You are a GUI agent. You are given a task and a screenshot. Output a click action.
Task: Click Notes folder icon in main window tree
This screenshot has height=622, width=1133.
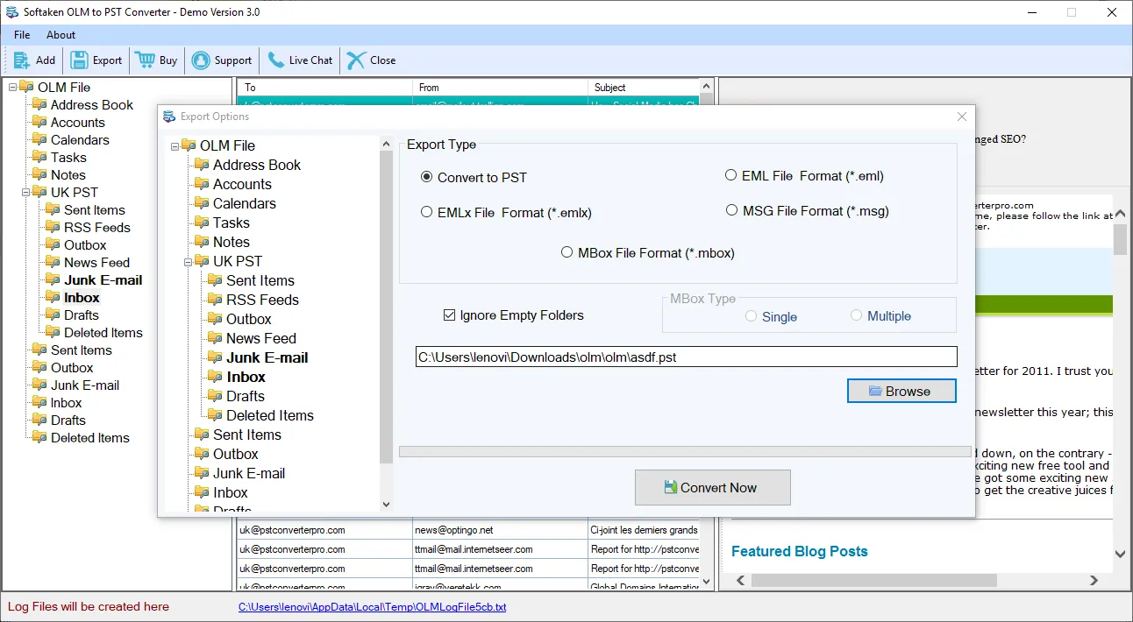click(39, 175)
